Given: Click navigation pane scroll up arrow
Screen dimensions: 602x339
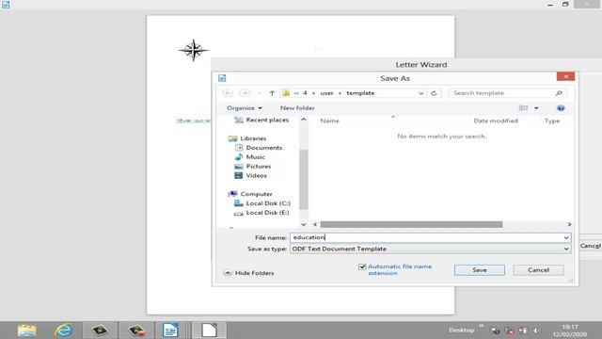Looking at the screenshot, I should 303,120.
